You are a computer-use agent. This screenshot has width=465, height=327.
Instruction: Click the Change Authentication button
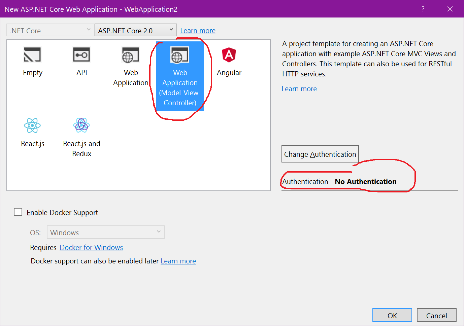pyautogui.click(x=320, y=154)
